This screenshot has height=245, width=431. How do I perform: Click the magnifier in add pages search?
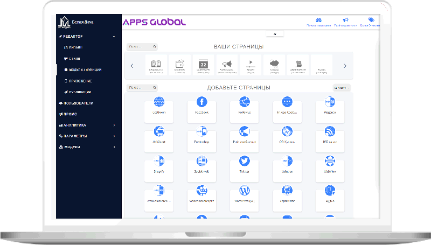tap(155, 88)
